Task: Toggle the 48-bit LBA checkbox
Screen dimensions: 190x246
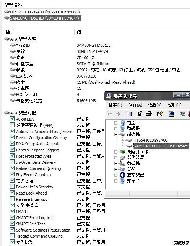Action: point(12,118)
